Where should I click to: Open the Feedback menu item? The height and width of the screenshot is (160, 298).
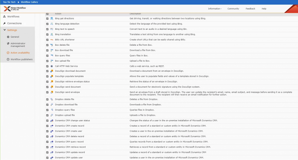pyautogui.click(x=250, y=9)
